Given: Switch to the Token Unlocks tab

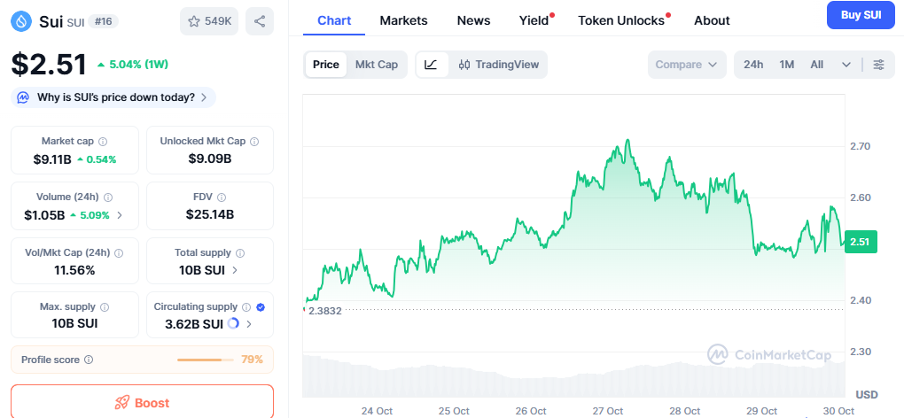Looking at the screenshot, I should click(621, 20).
